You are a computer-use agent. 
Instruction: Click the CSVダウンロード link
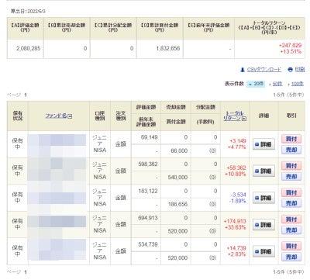tap(264, 70)
